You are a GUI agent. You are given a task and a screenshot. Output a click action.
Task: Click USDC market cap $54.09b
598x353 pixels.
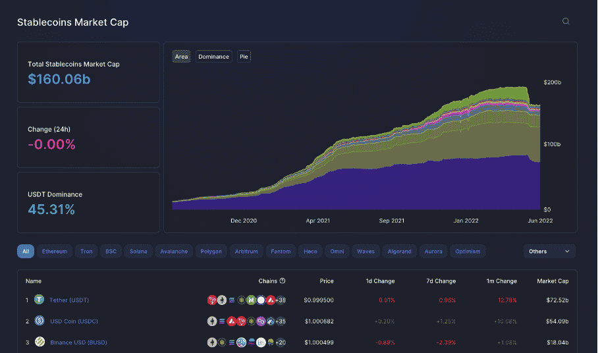click(x=557, y=321)
